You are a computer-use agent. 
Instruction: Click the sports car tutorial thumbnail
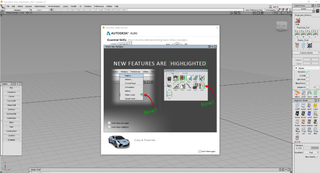point(119,141)
